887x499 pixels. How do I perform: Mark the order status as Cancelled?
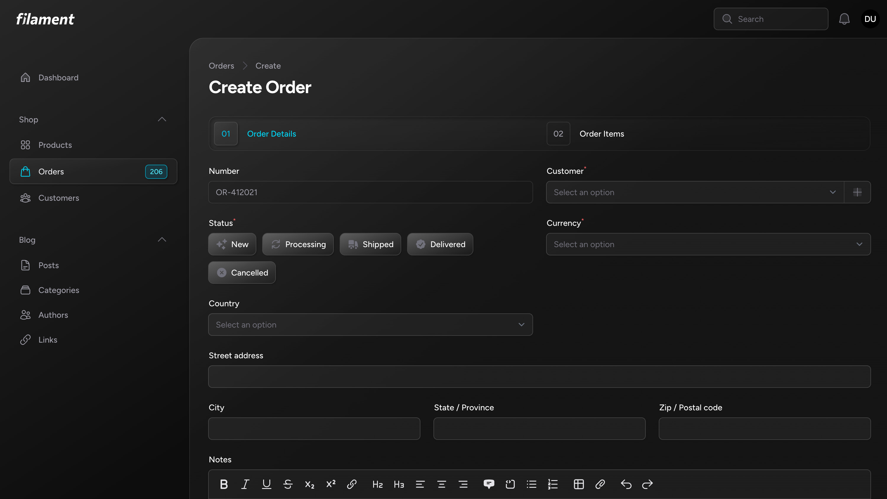[x=242, y=272]
